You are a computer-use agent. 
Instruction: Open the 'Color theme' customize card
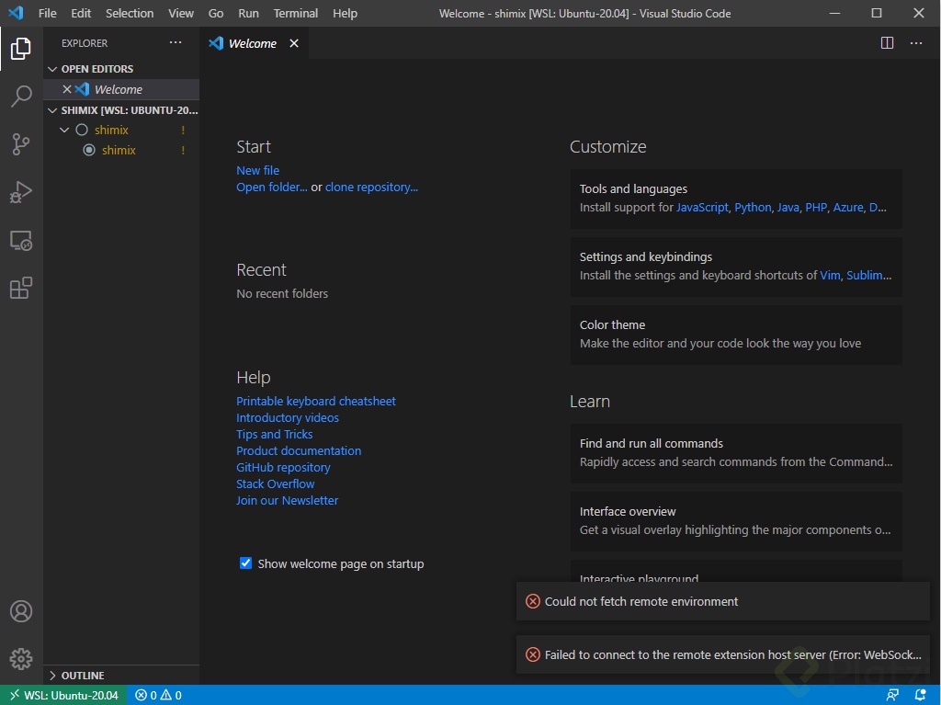click(x=736, y=335)
